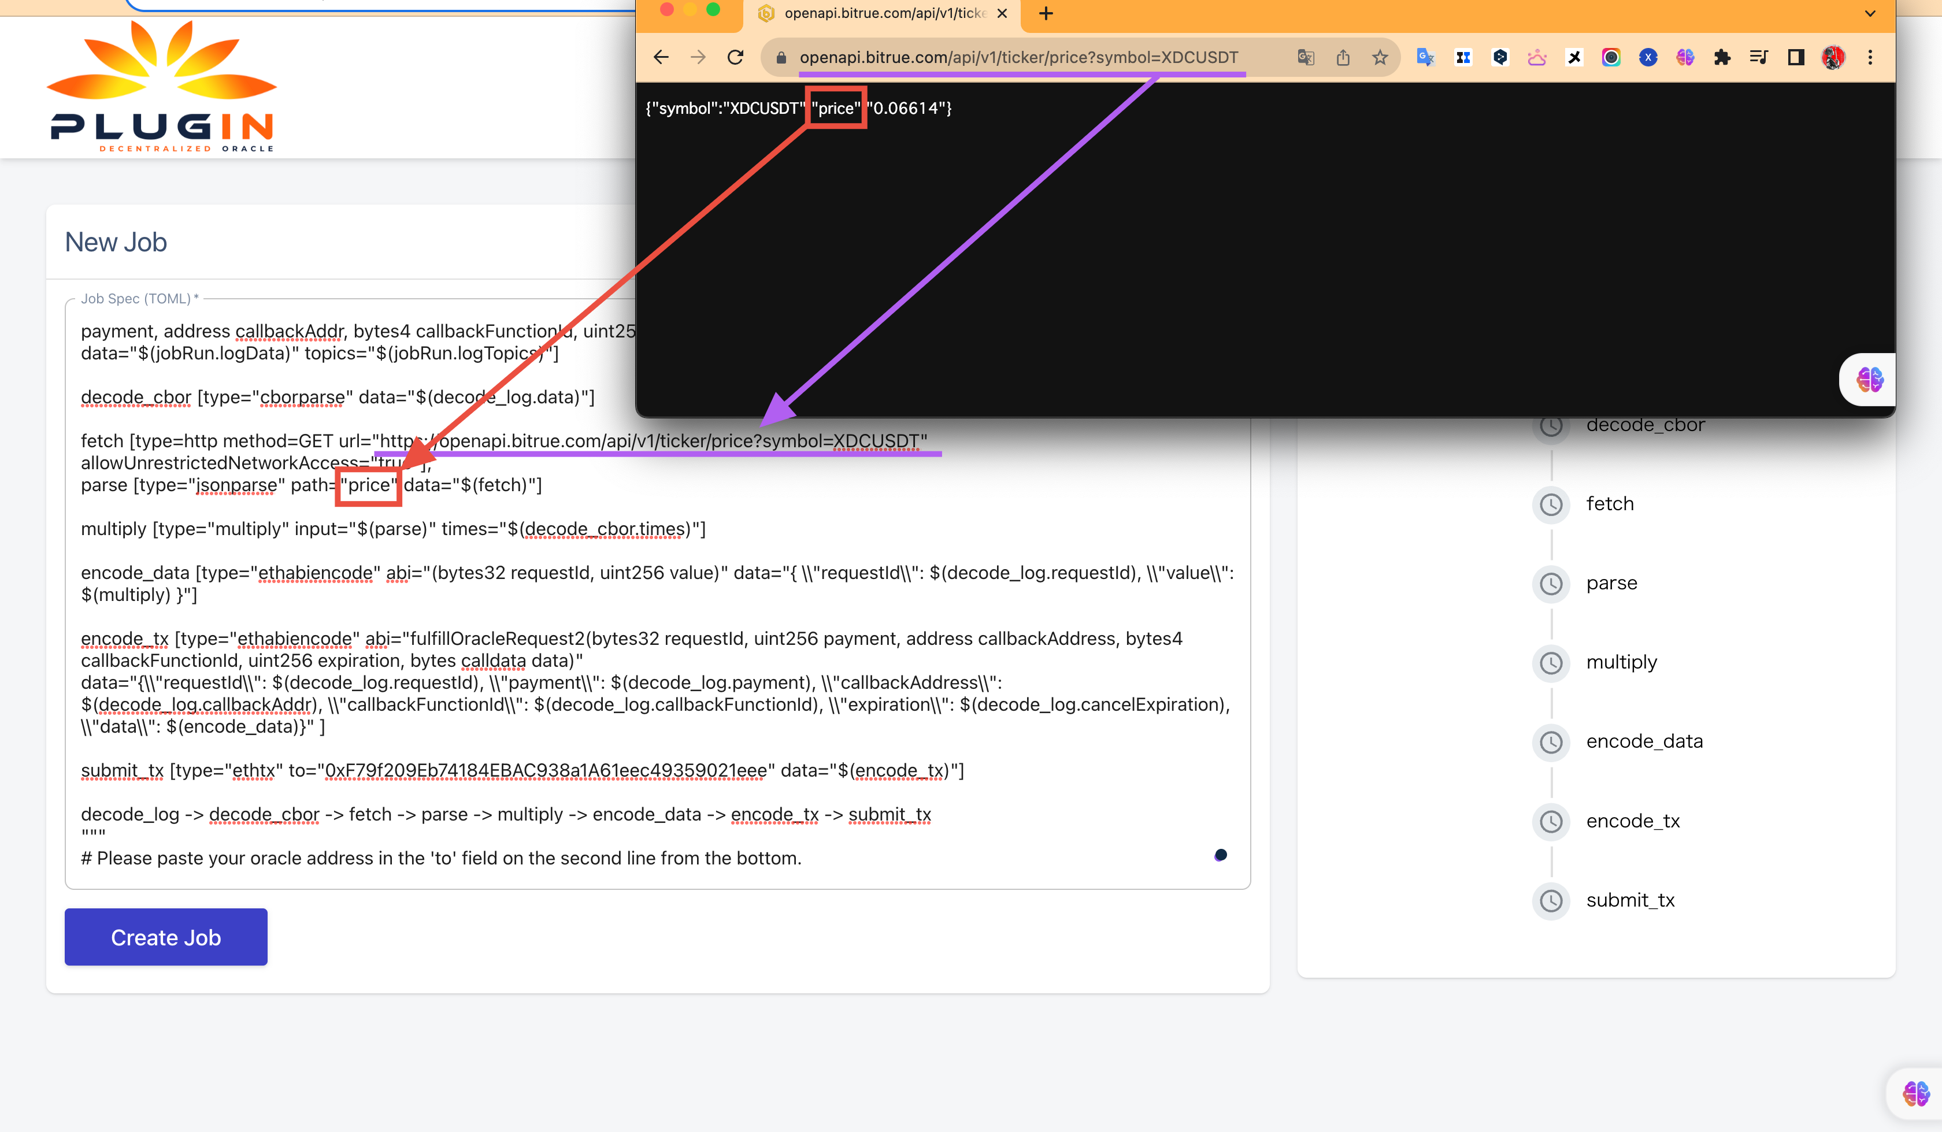Viewport: 1942px width, 1132px height.
Task: Collapse the browser window with the chevron
Action: (1870, 14)
